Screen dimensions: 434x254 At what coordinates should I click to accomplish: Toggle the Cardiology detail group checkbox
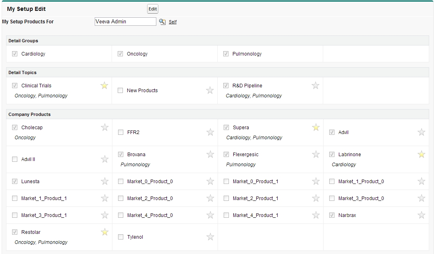[15, 54]
